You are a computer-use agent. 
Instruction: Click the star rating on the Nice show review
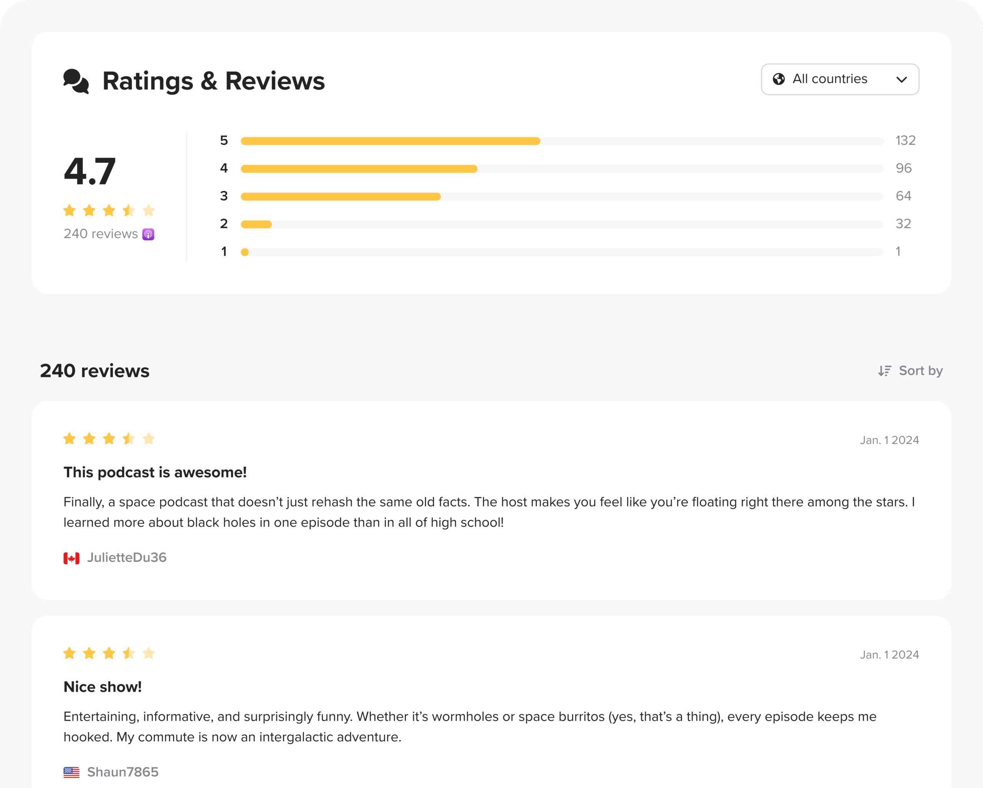point(109,653)
